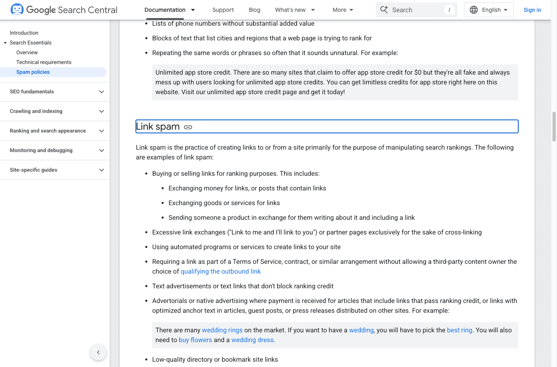Click the Link spam heading text
The height and width of the screenshot is (367, 557).
click(158, 127)
